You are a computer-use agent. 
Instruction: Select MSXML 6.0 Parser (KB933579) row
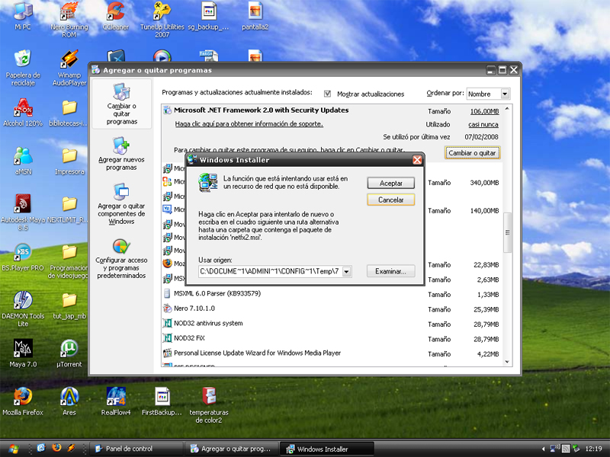tap(332, 294)
